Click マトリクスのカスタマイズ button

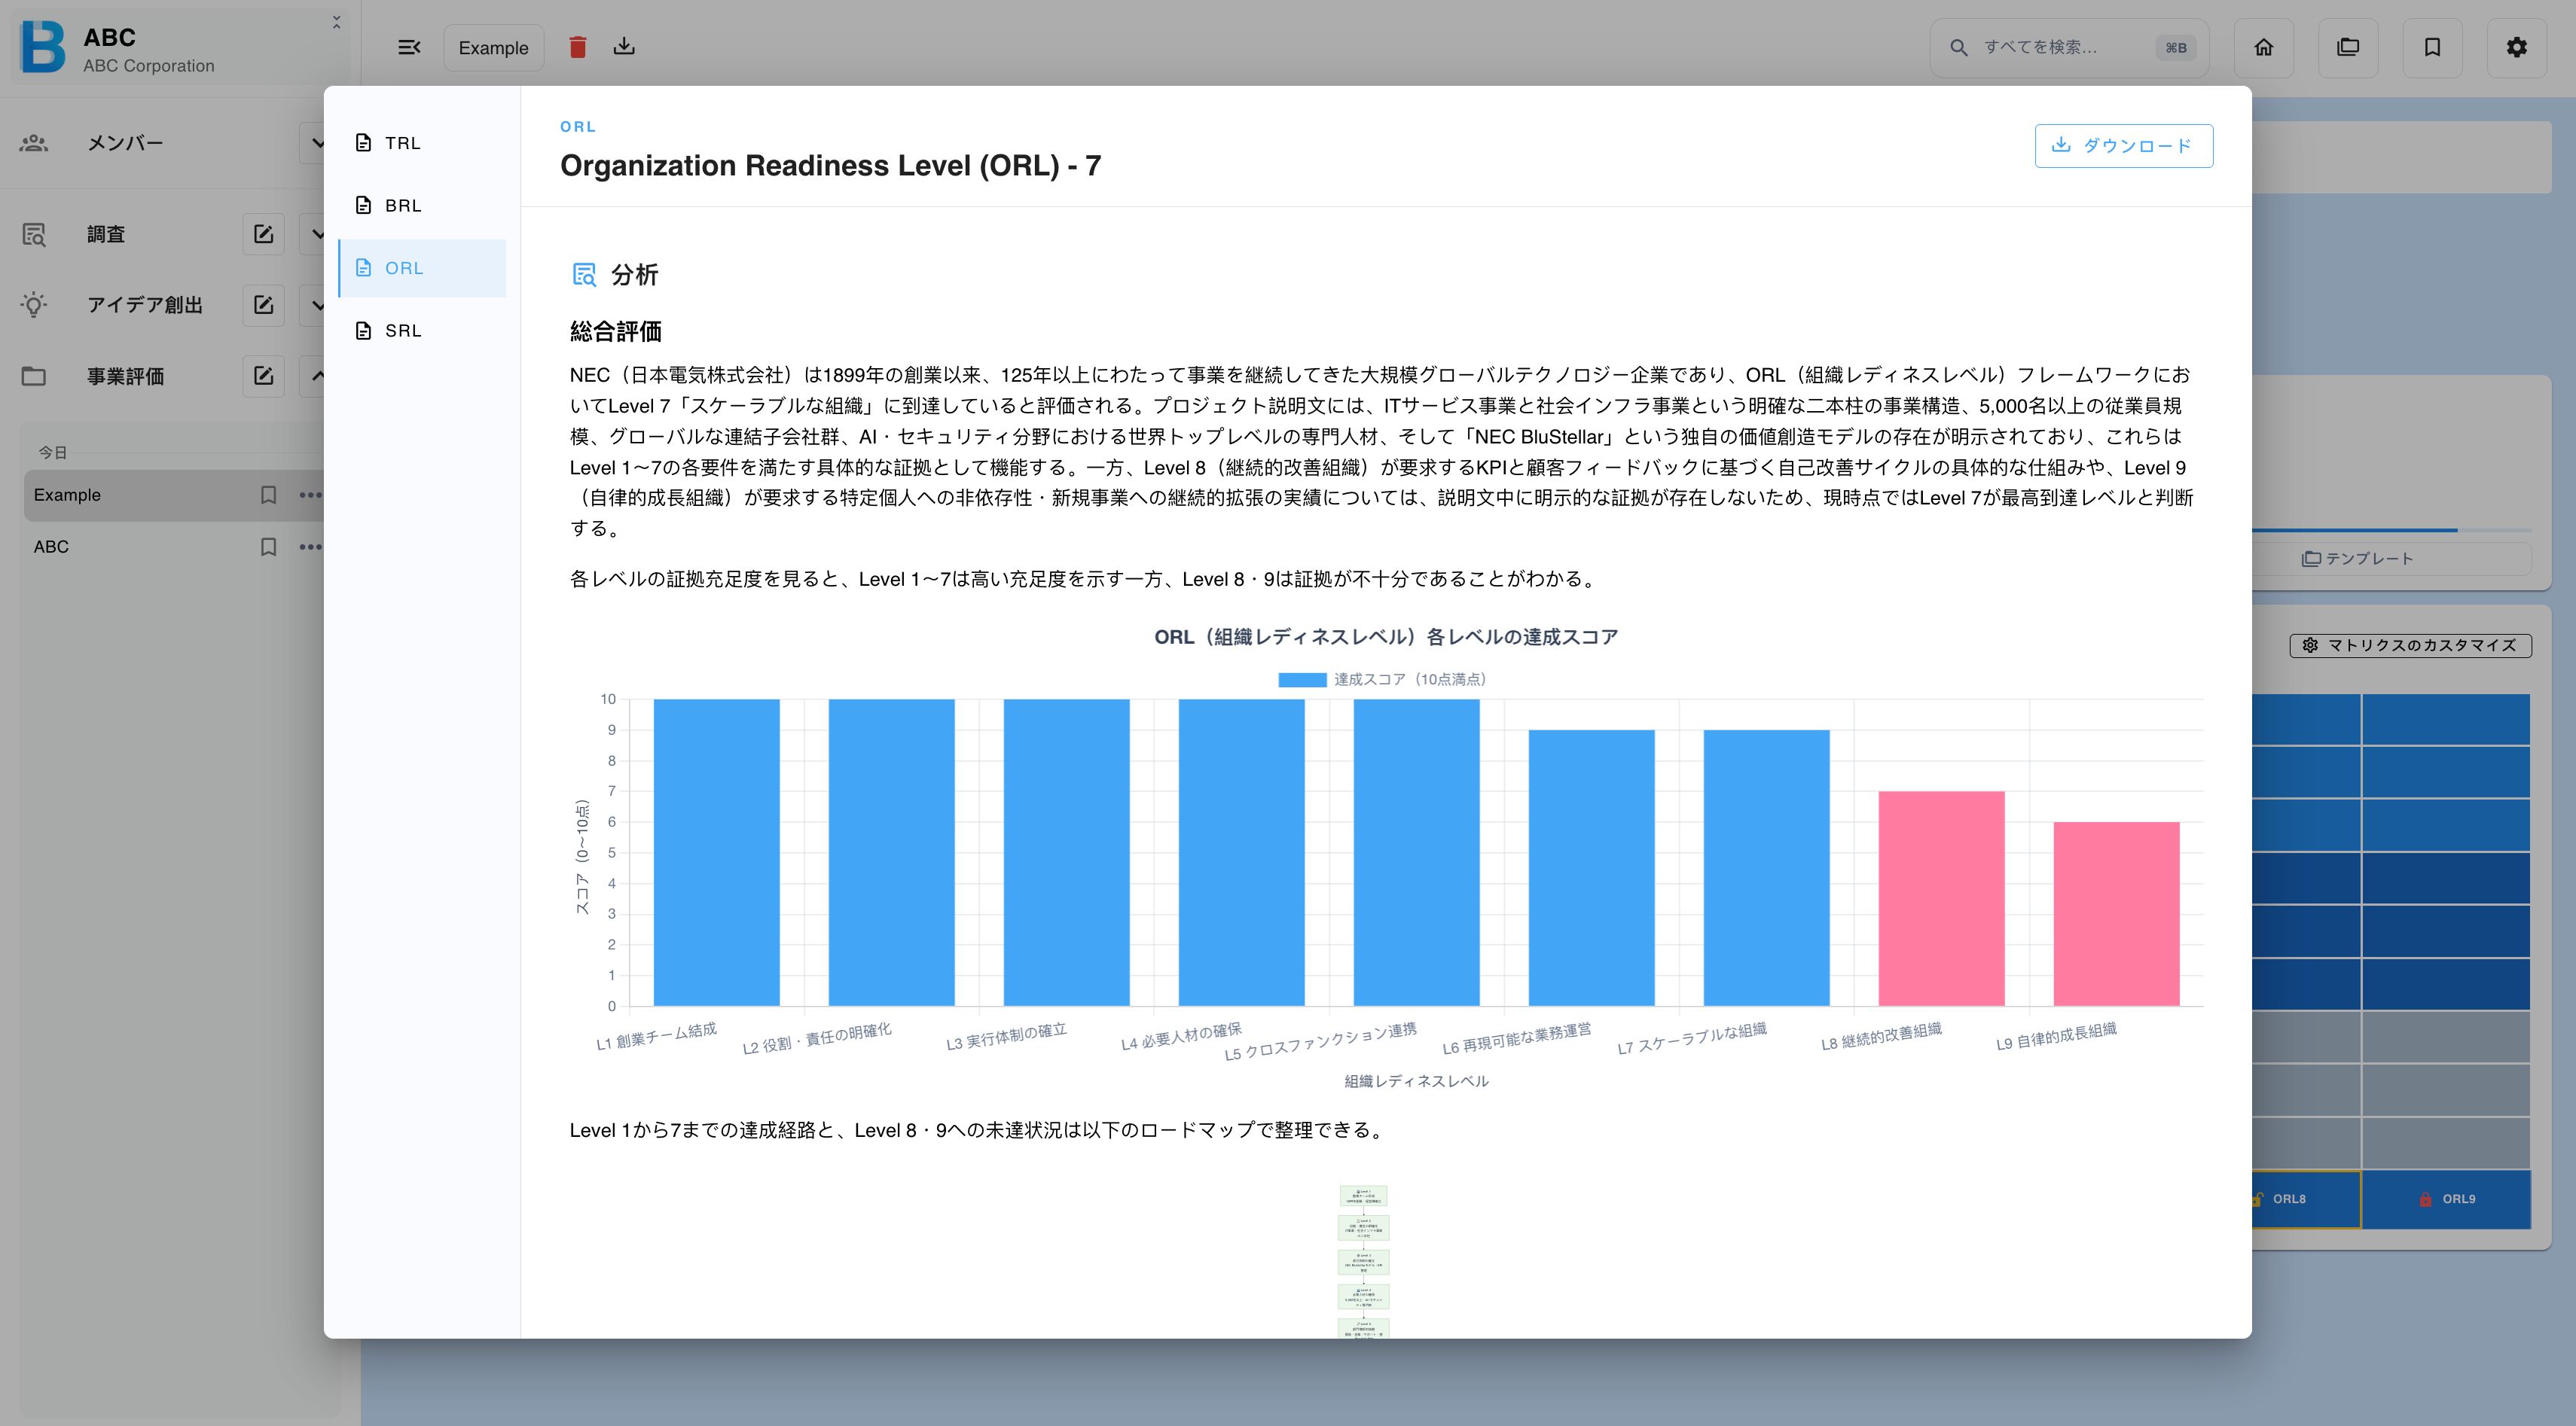2410,644
